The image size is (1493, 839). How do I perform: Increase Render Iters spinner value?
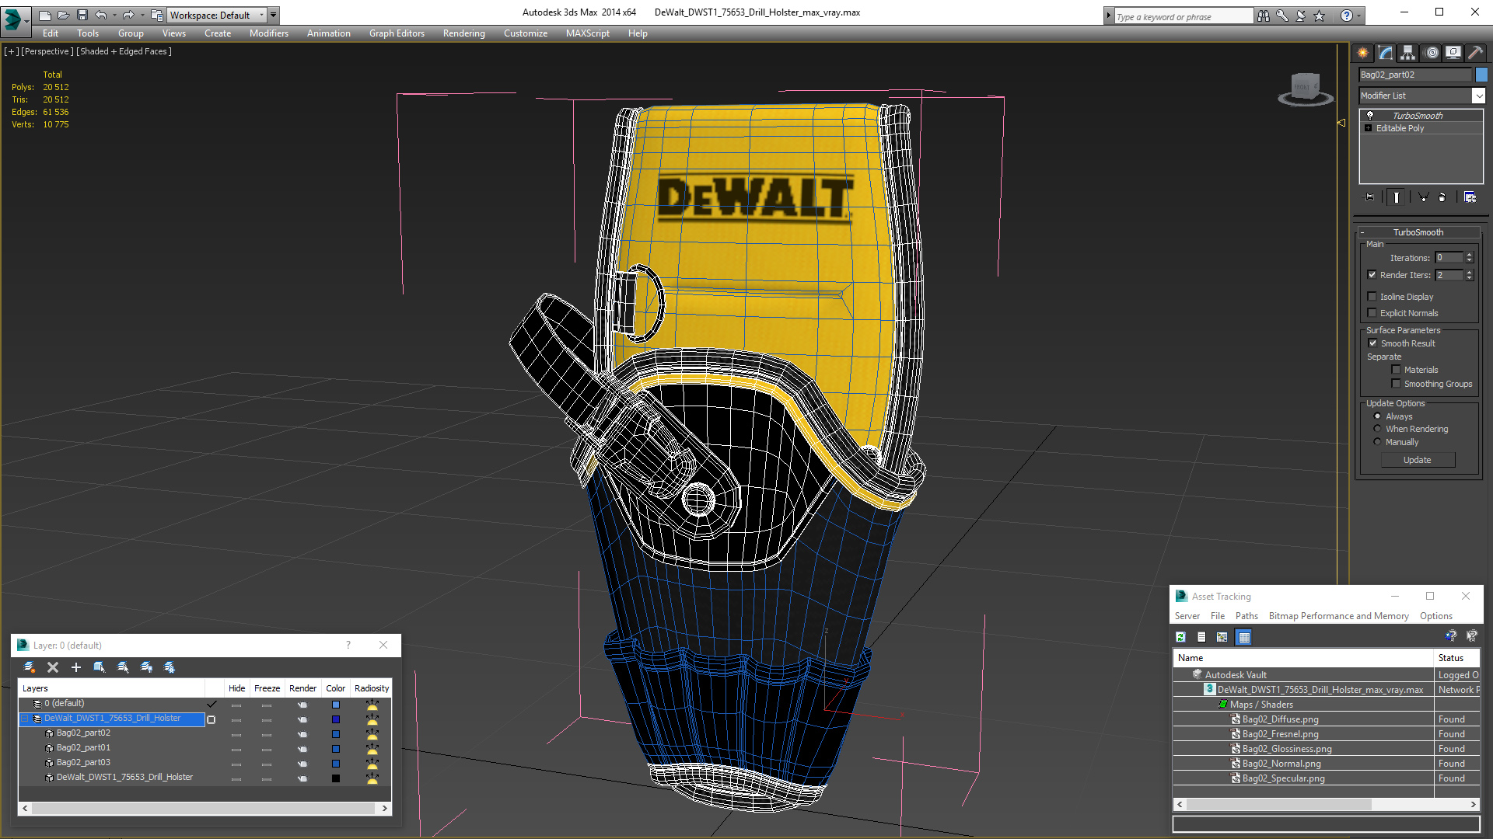[x=1470, y=272]
